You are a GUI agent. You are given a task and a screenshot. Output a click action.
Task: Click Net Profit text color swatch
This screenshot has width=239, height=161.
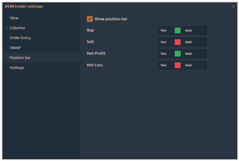pyautogui.click(x=178, y=54)
